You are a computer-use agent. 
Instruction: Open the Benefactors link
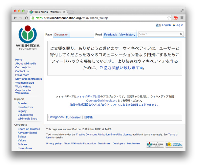[25, 107]
